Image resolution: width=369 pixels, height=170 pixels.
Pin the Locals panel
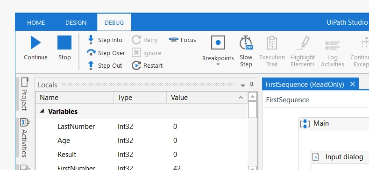252,85
